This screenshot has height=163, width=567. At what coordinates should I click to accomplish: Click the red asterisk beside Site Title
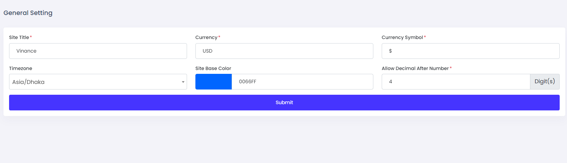tap(31, 37)
